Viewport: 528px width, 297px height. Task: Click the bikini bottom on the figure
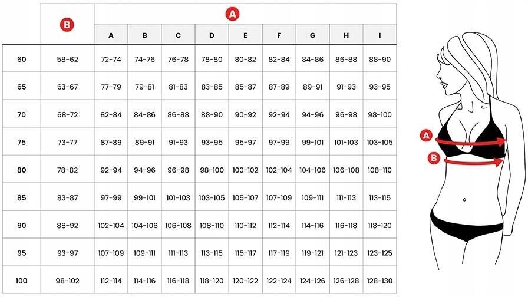coord(466,224)
